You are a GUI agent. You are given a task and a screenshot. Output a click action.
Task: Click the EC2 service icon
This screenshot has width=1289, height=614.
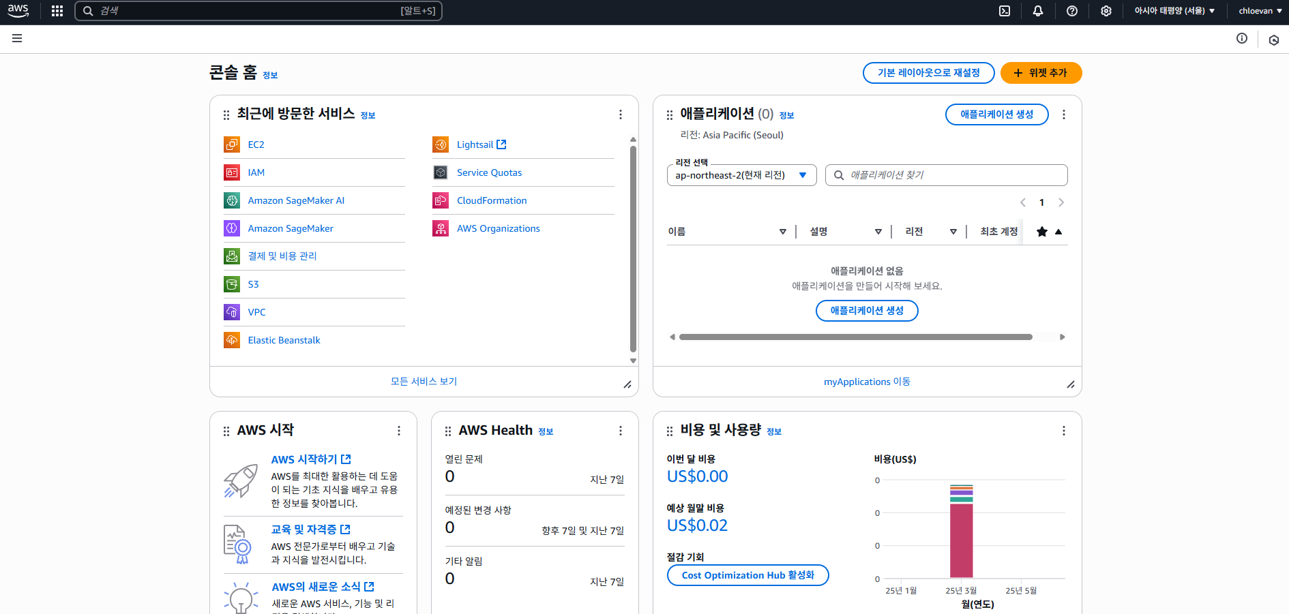pos(232,144)
